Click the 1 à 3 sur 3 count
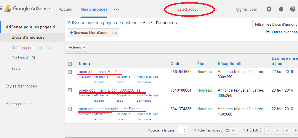Viewport: 298px width, 138px height. 252,130
